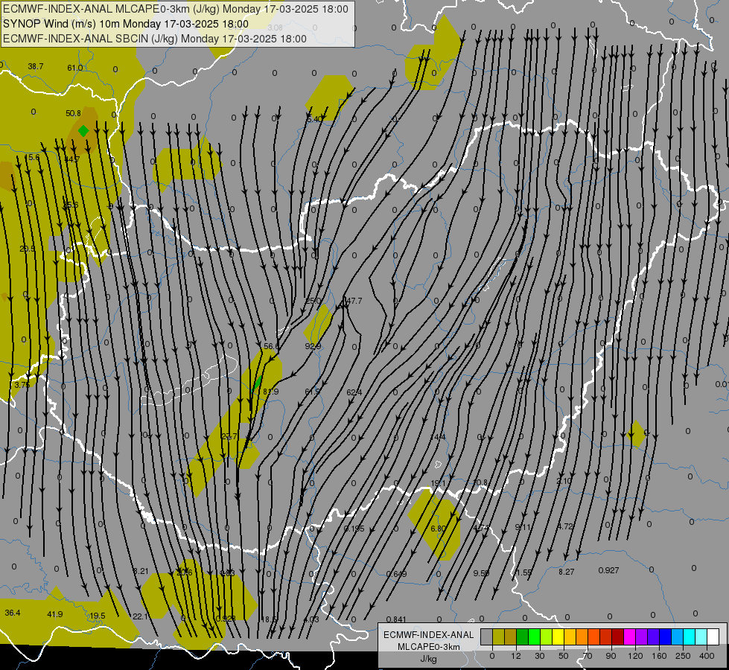The width and height of the screenshot is (729, 670).
Task: Click the olive diamond patch in the right of the map
Action: point(636,434)
